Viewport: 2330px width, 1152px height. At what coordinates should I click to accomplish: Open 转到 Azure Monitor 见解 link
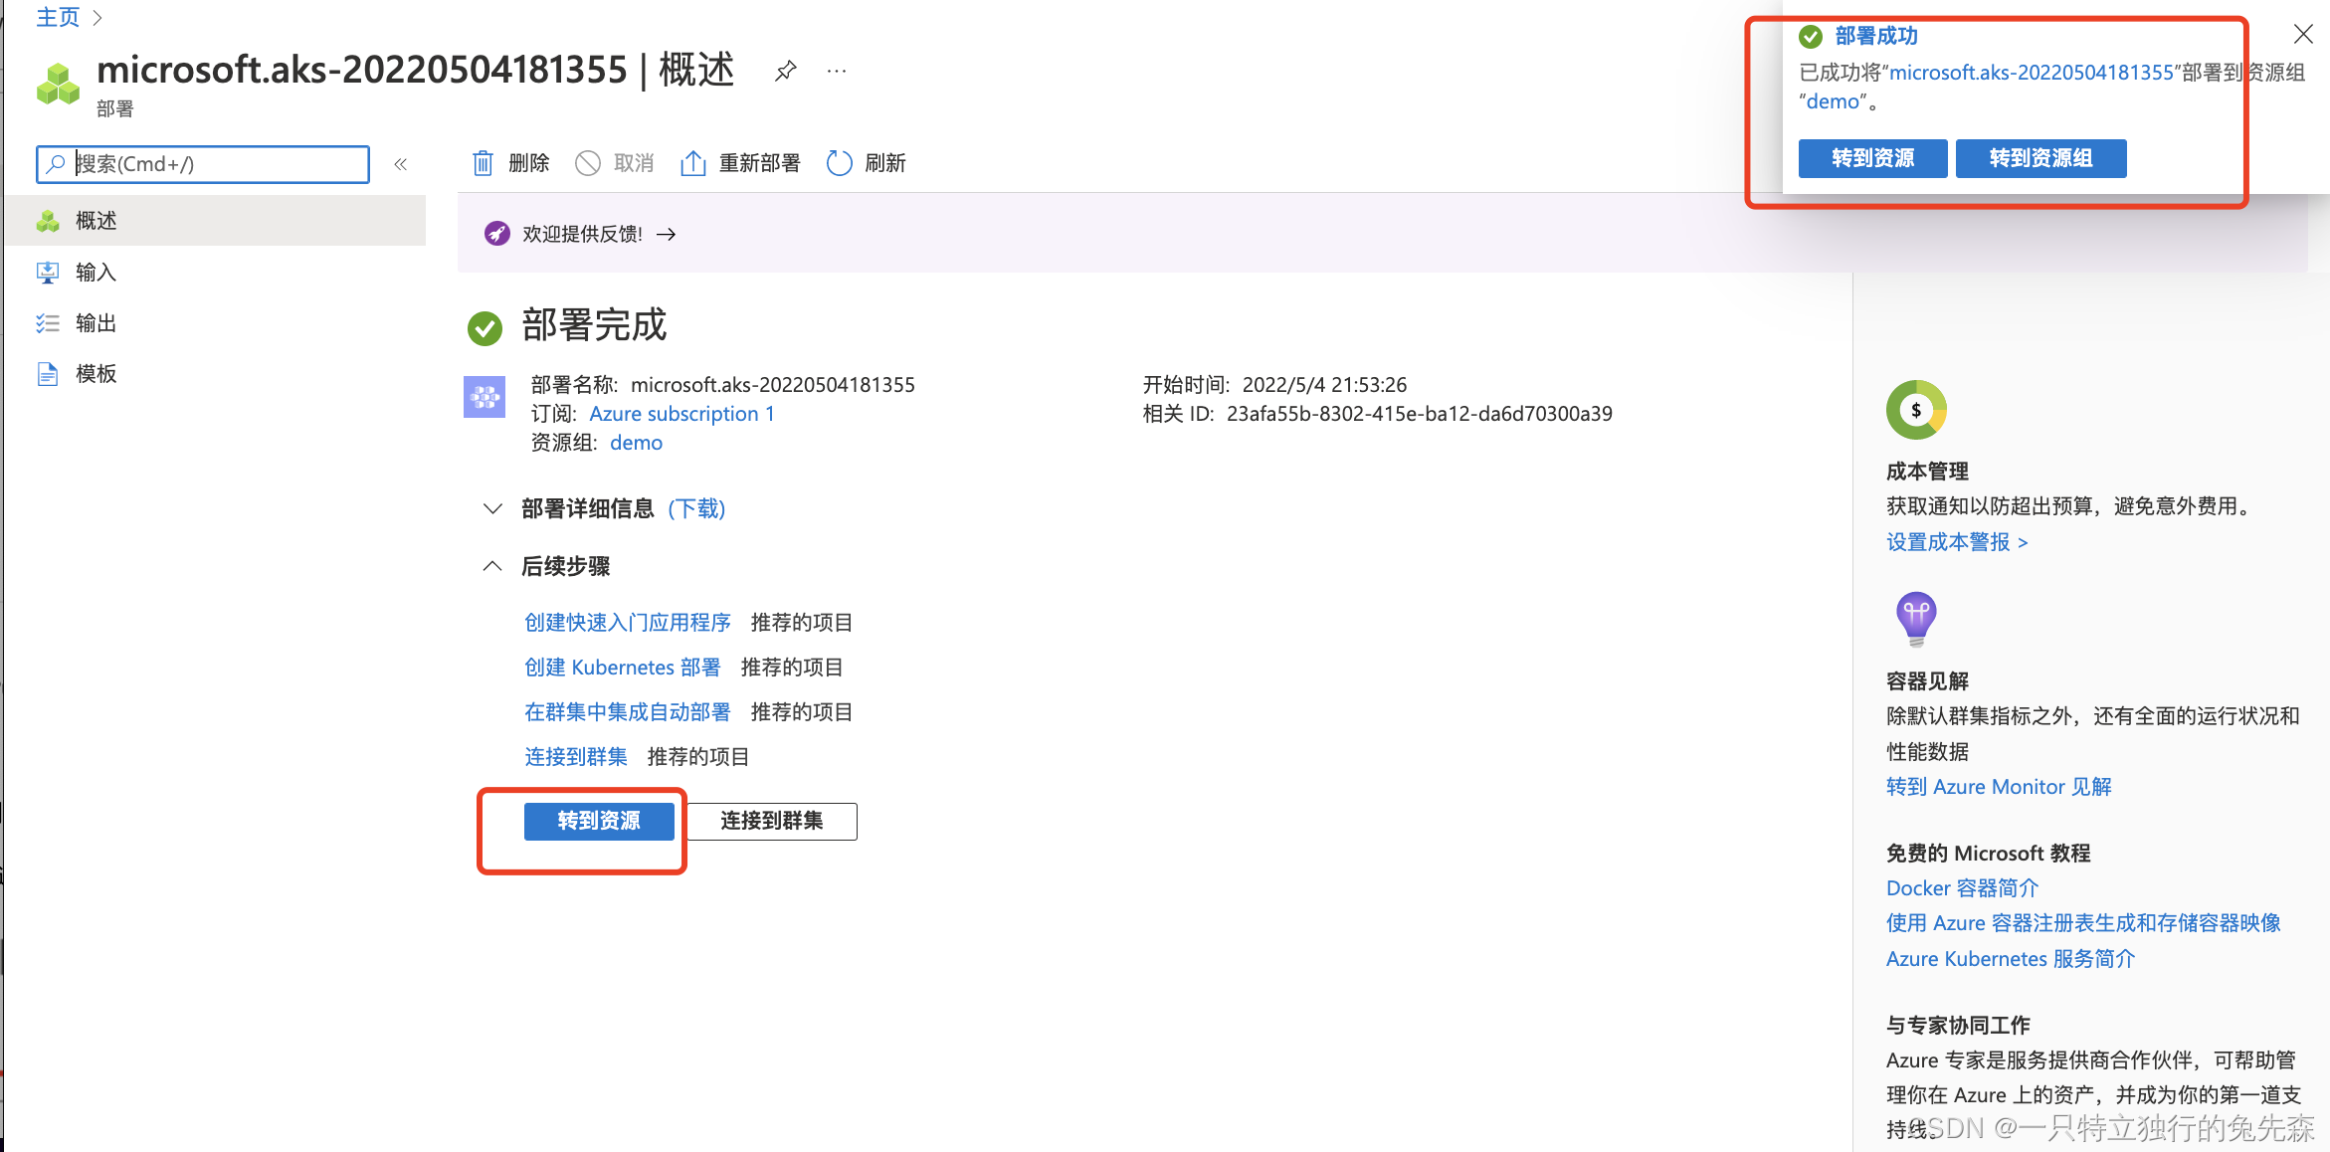click(x=1999, y=787)
